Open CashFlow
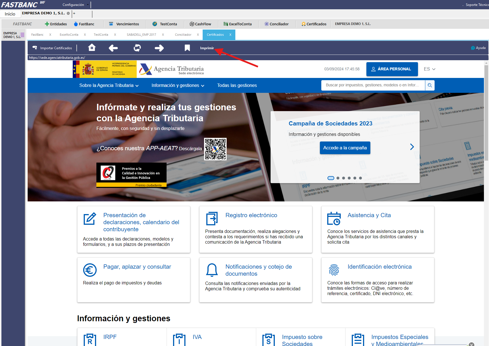 pos(200,24)
